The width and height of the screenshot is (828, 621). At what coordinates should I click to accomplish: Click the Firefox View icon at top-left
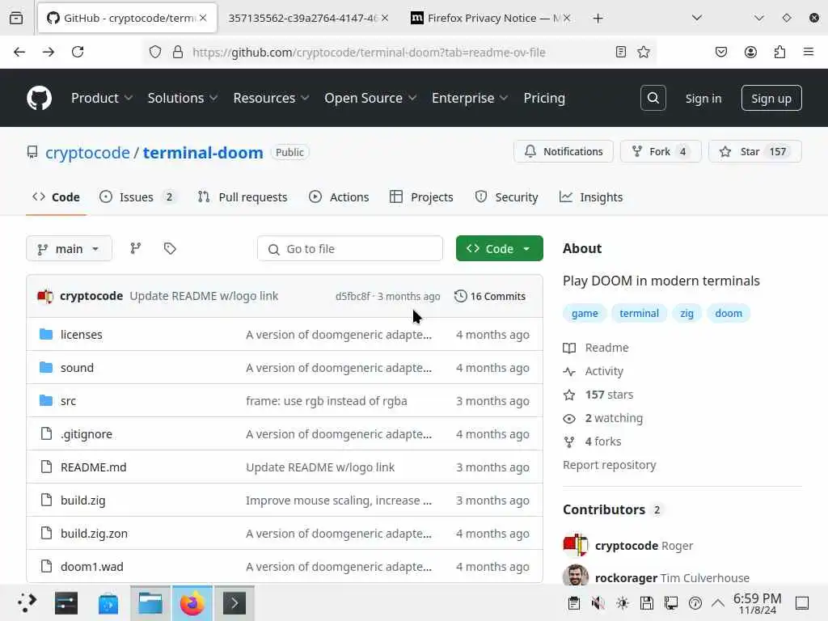16,19
